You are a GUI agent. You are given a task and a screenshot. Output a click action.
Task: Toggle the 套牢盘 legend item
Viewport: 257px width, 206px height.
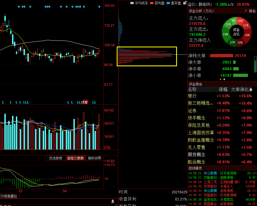pos(174,3)
